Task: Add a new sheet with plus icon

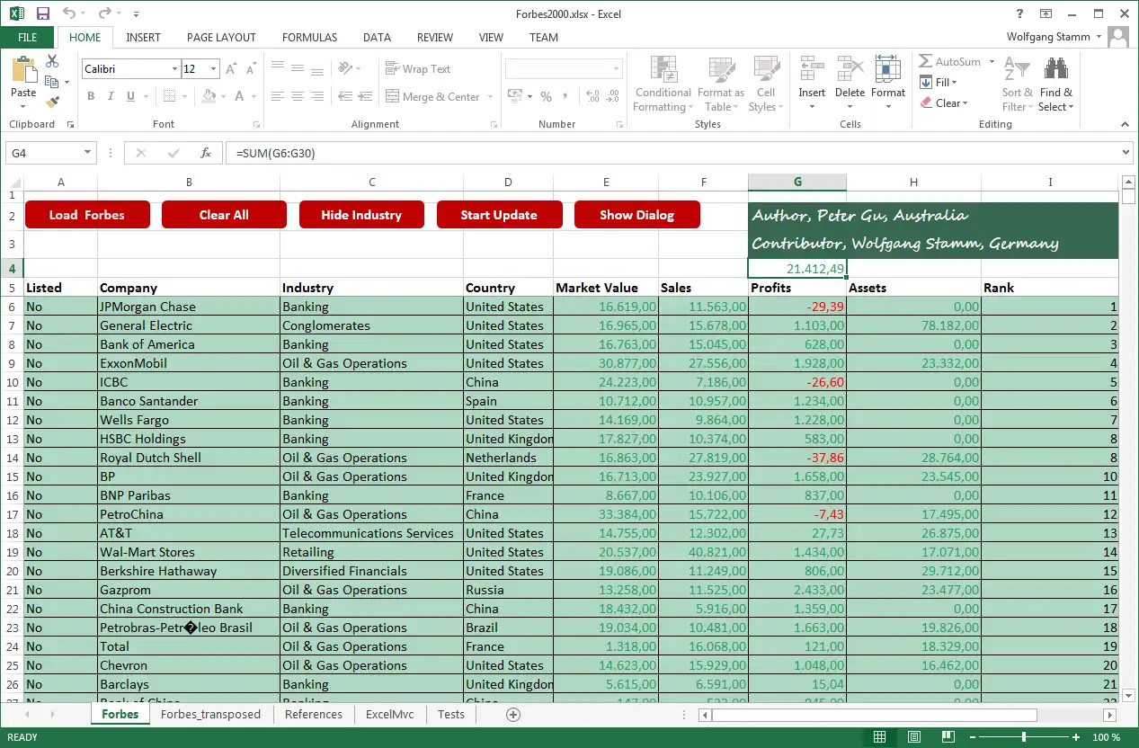Action: [513, 715]
